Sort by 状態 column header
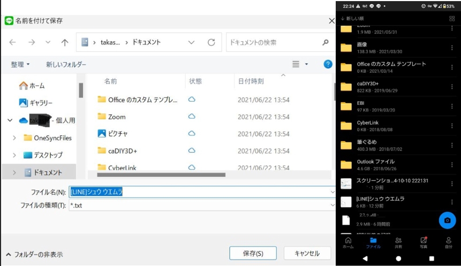461x266 pixels. point(195,81)
